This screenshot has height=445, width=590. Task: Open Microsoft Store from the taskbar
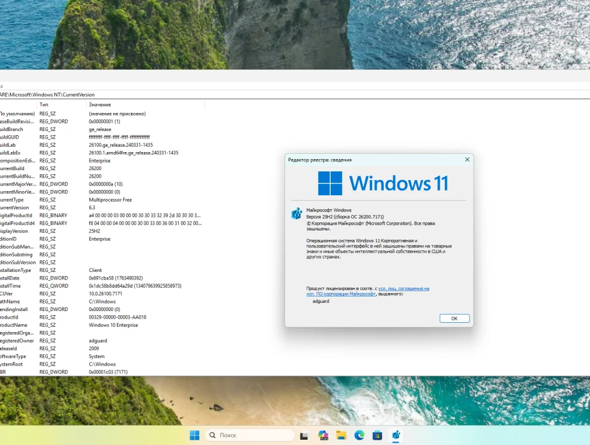coord(377,436)
